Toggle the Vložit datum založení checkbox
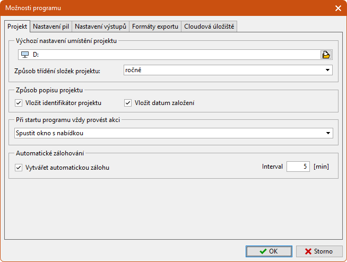Screen dimensions: 347x262 [127, 103]
